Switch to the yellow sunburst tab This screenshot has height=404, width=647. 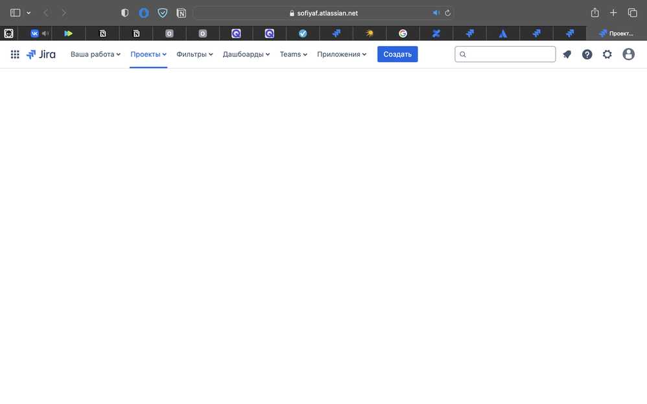(x=370, y=34)
